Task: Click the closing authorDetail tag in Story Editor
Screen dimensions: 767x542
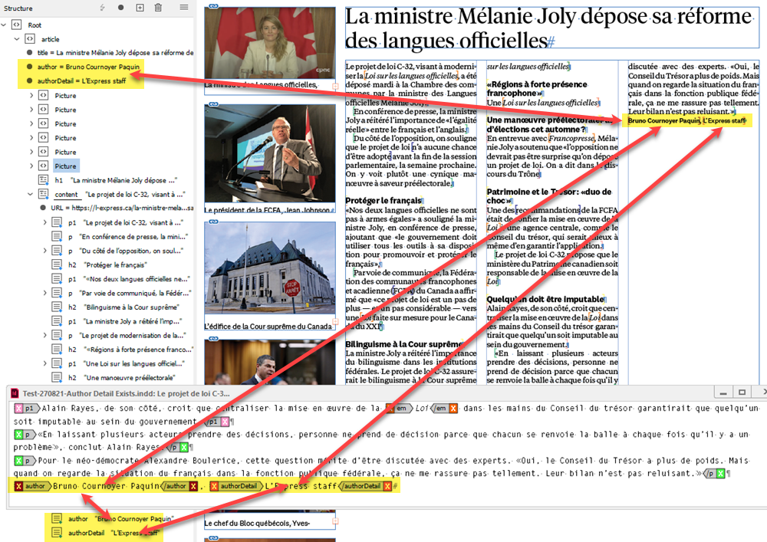Action: point(365,486)
